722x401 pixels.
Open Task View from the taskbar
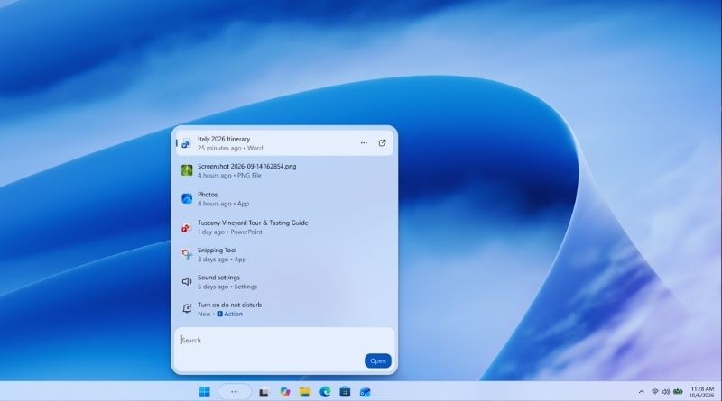click(264, 392)
